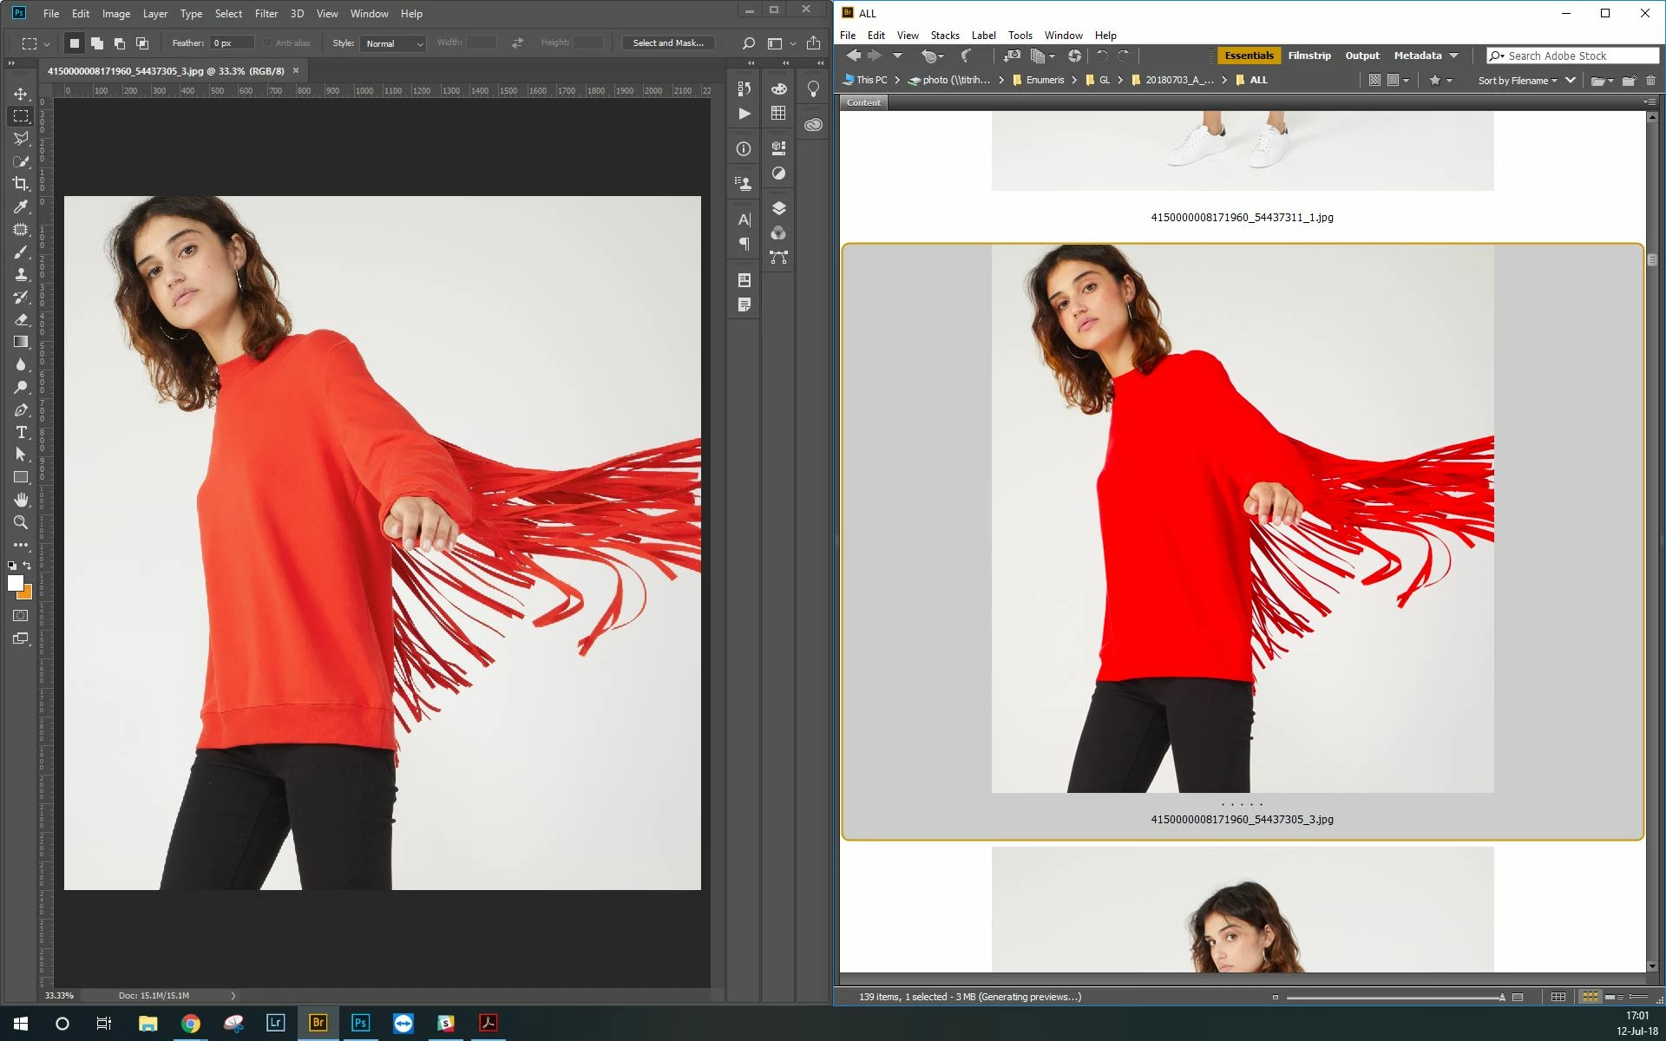Image resolution: width=1666 pixels, height=1041 pixels.
Task: Switch to Filmstrip workspace in Bridge
Action: [x=1309, y=56]
